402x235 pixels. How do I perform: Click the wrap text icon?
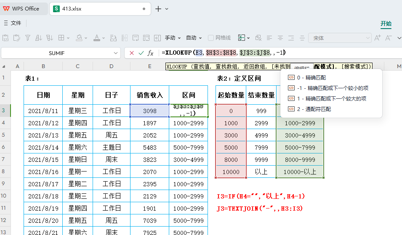coord(136,38)
